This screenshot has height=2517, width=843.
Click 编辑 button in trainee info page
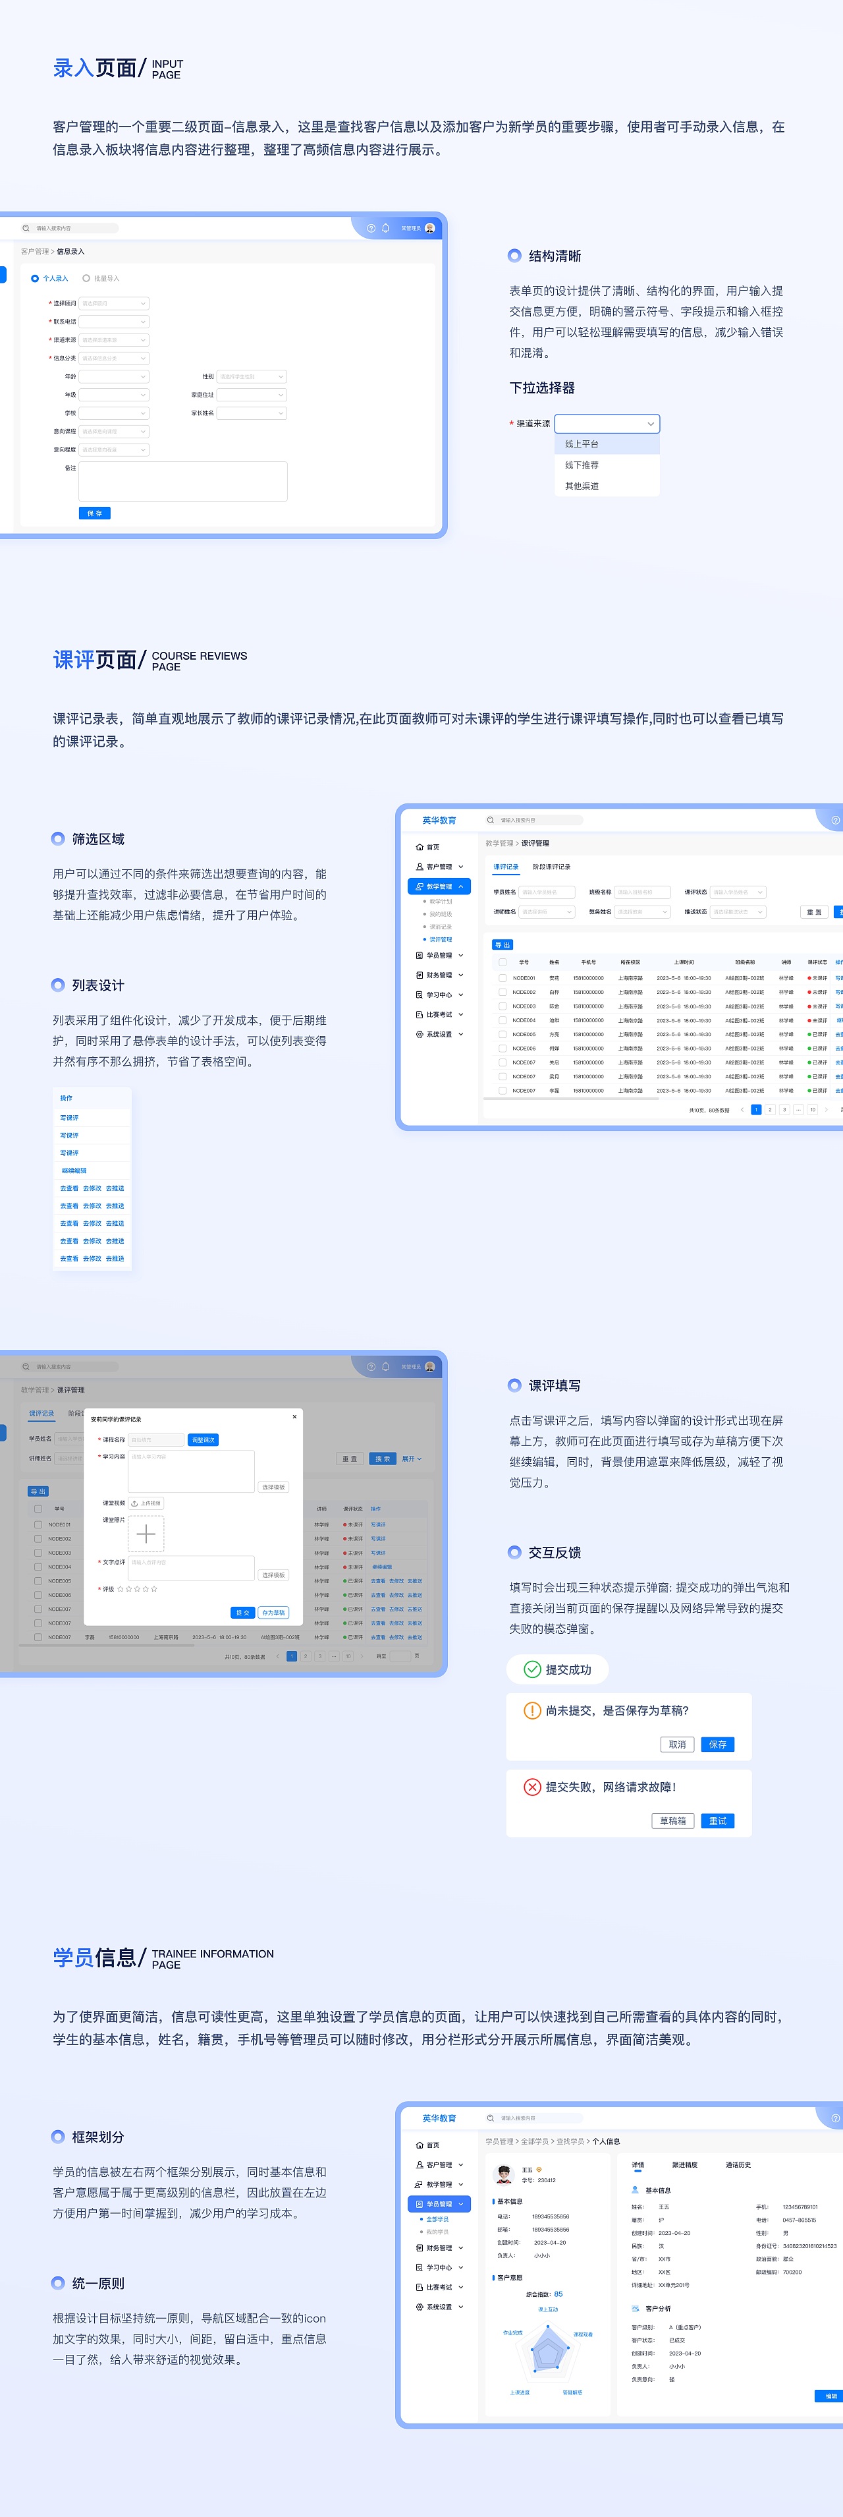pos(829,2396)
